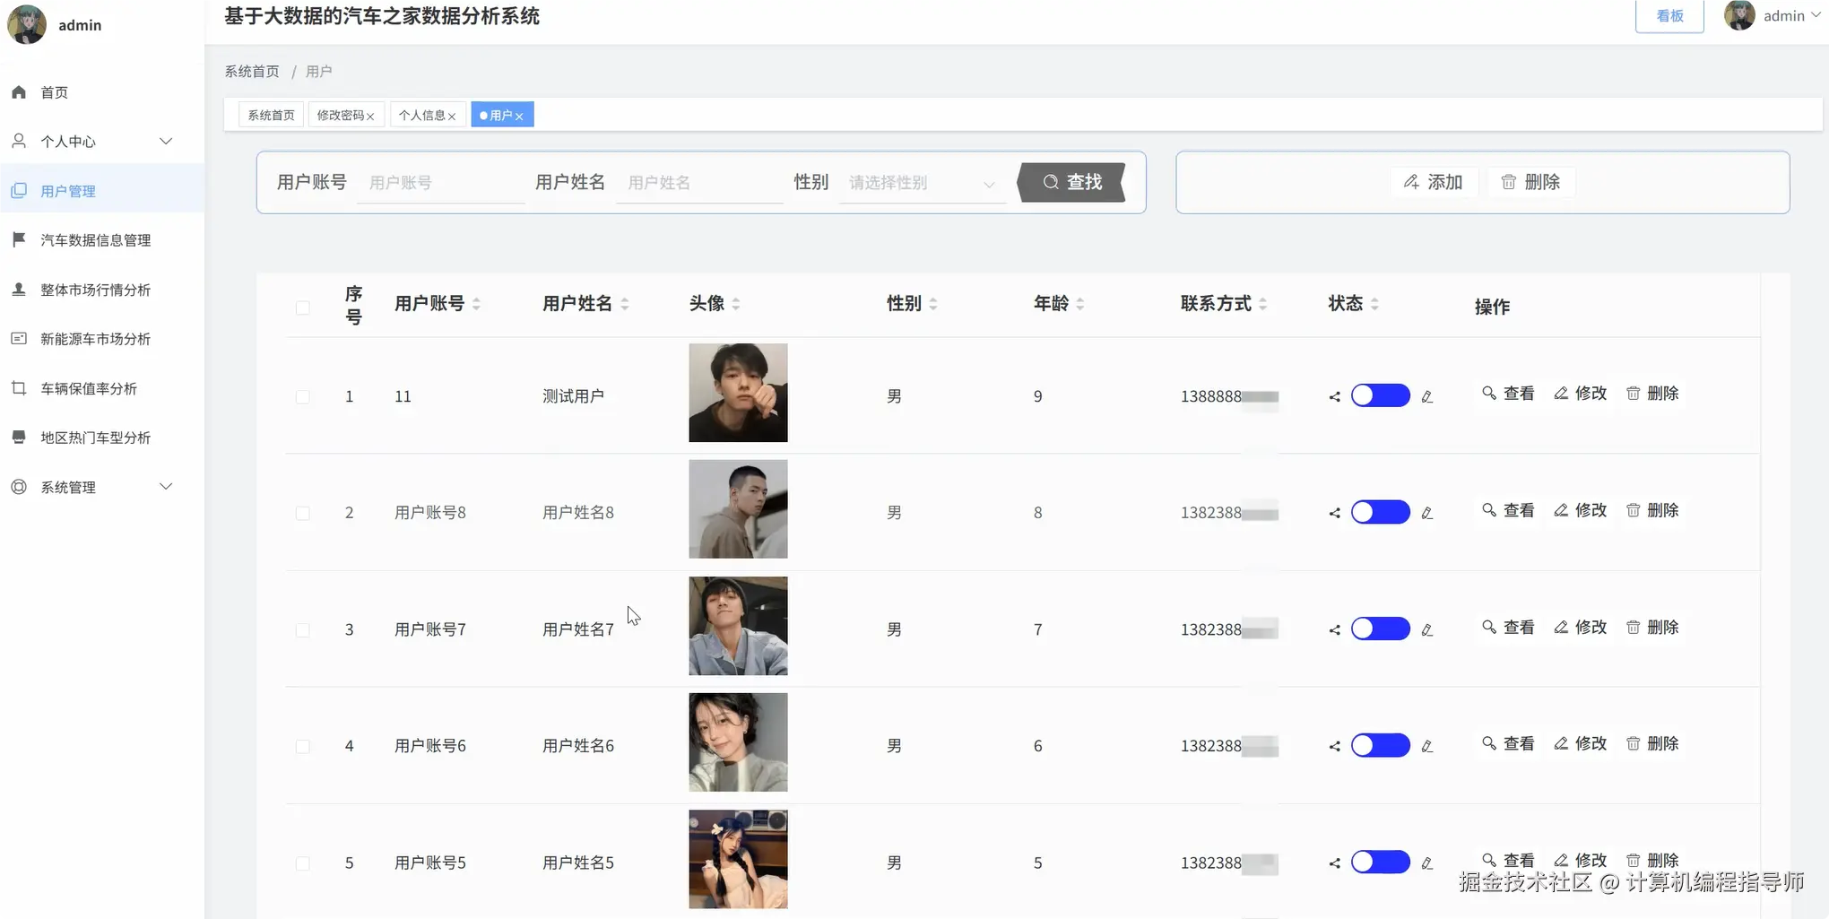Viewport: 1829px width, 919px height.
Task: Toggle the status switch for 用户账号6
Action: [1381, 745]
